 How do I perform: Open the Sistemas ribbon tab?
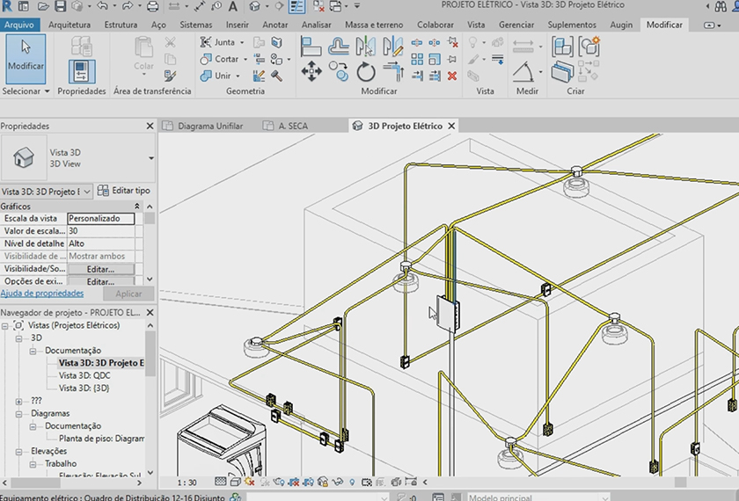[197, 25]
